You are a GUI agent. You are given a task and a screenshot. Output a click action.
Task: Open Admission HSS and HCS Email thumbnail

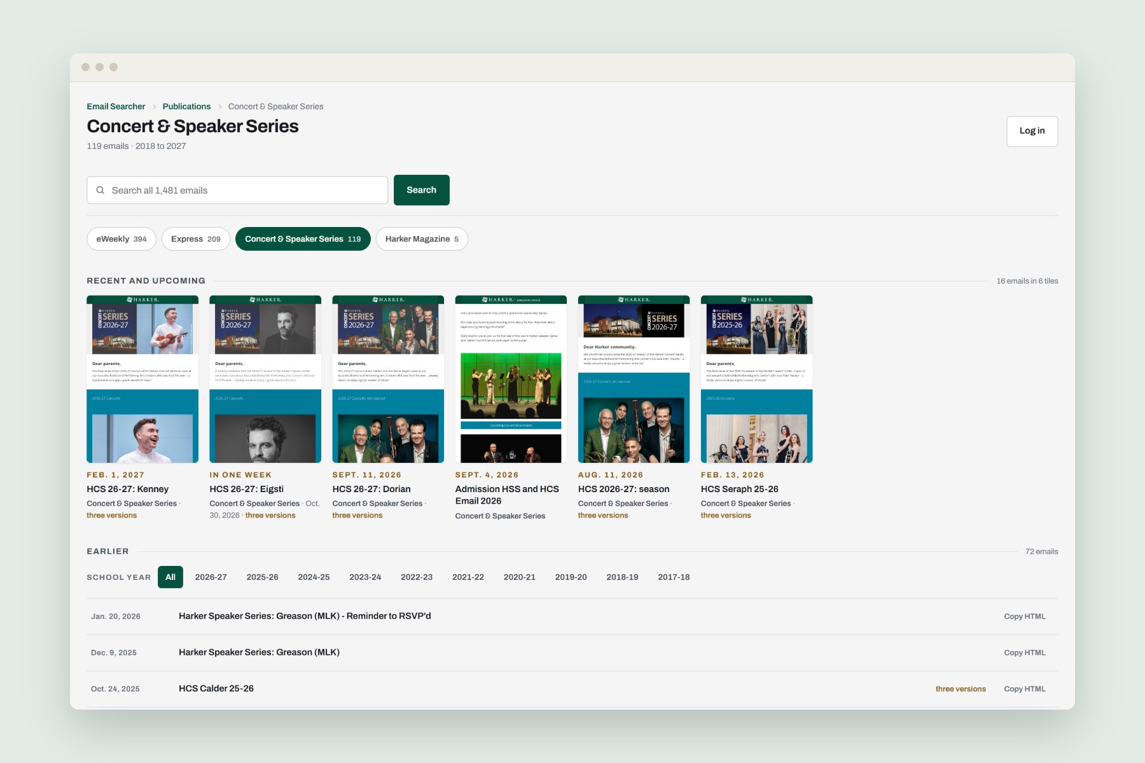[x=511, y=379]
